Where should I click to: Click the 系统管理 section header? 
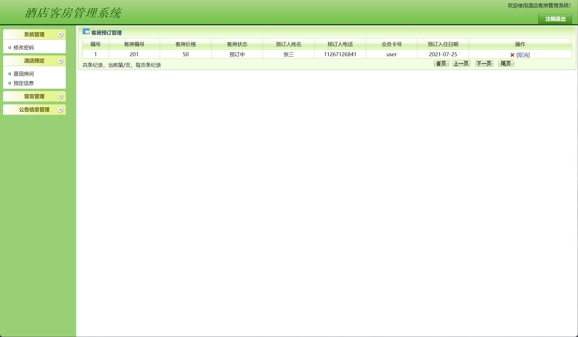coord(34,34)
